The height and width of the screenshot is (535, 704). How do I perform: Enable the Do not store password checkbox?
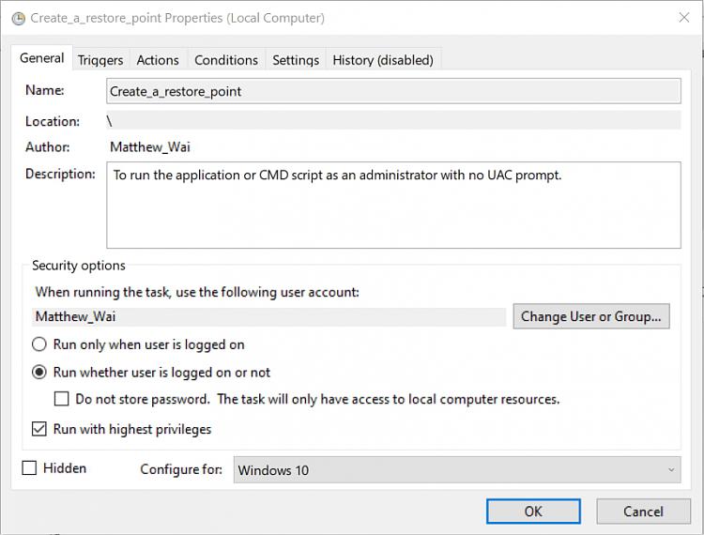pyautogui.click(x=62, y=399)
